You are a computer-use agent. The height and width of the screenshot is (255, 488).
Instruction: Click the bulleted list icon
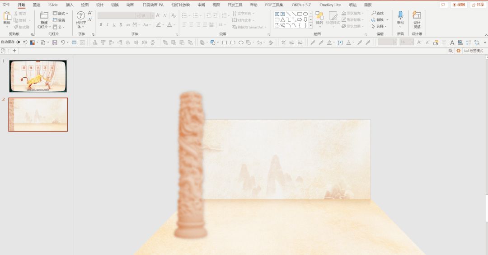pyautogui.click(x=185, y=15)
